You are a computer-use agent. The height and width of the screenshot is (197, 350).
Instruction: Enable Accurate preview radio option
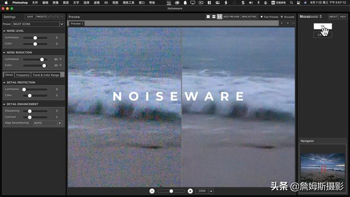click(288, 17)
